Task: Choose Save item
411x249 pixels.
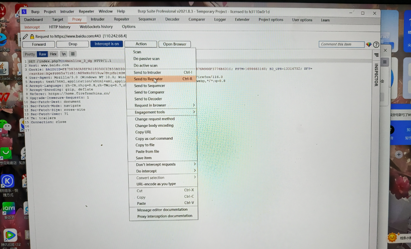Action: coord(162,158)
